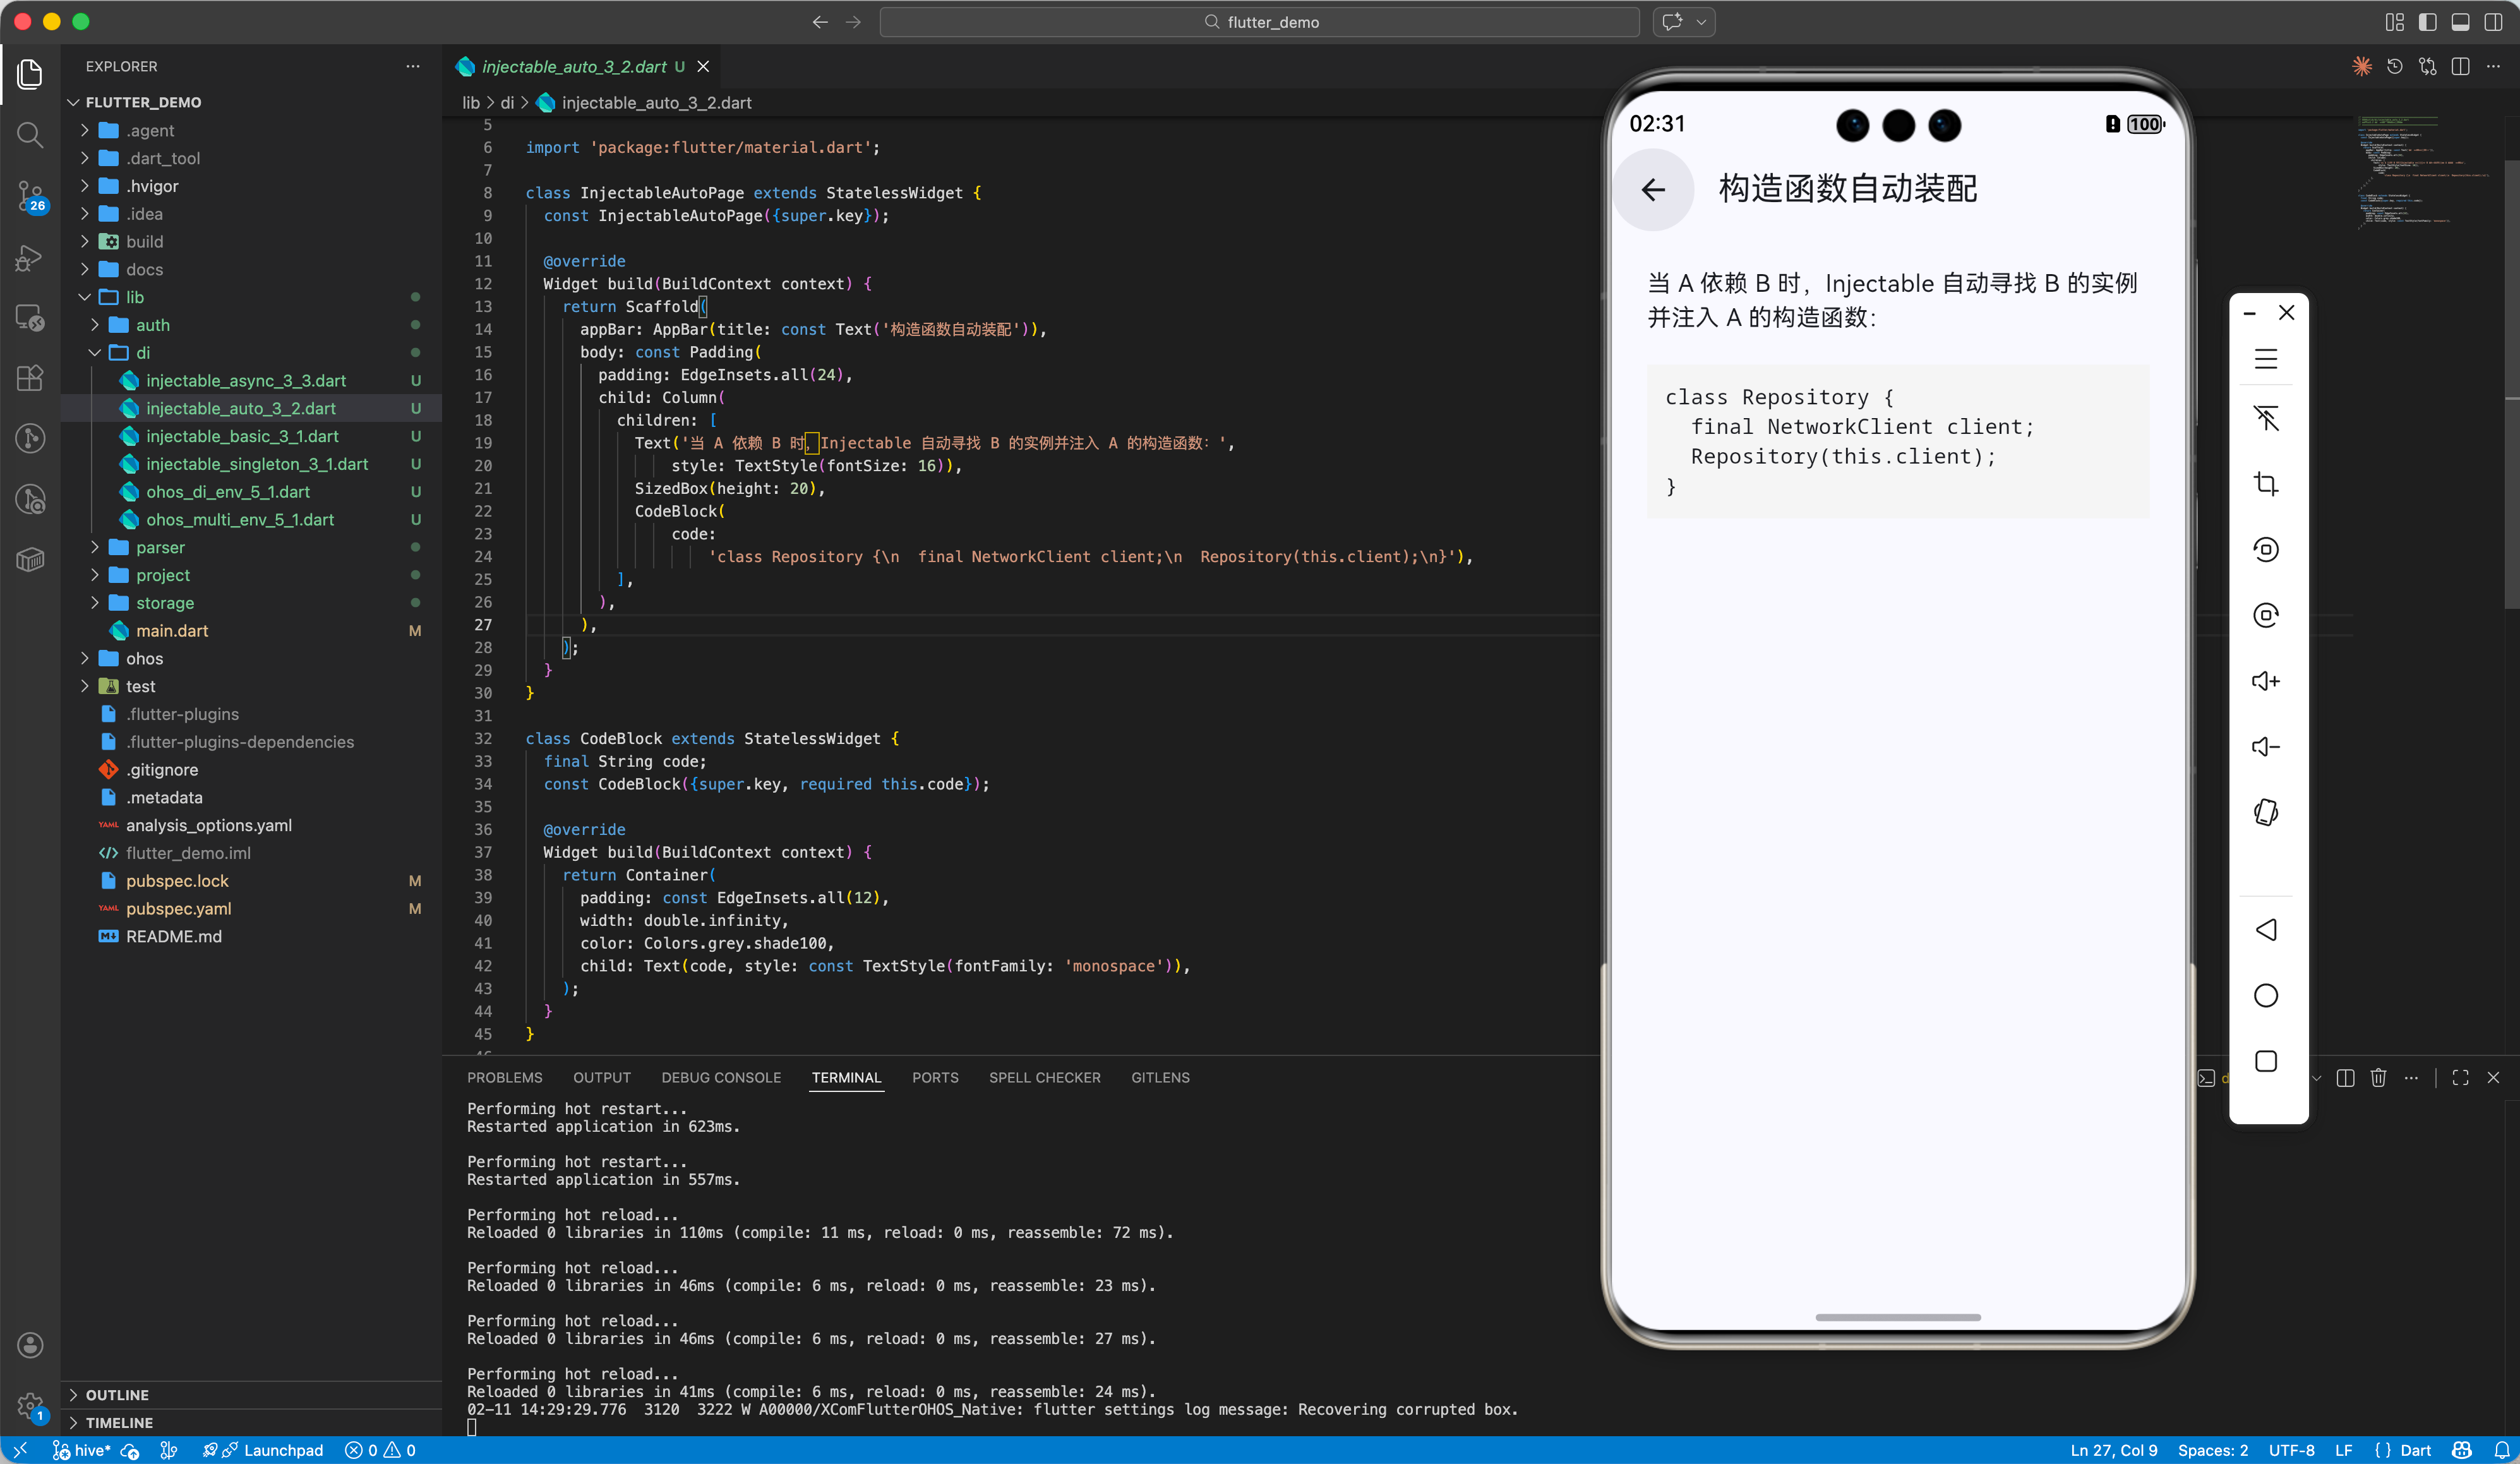Click Dart language mode in status bar
The image size is (2520, 1464).
(2414, 1450)
